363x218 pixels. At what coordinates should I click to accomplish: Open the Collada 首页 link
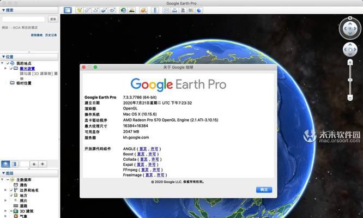click(144, 160)
